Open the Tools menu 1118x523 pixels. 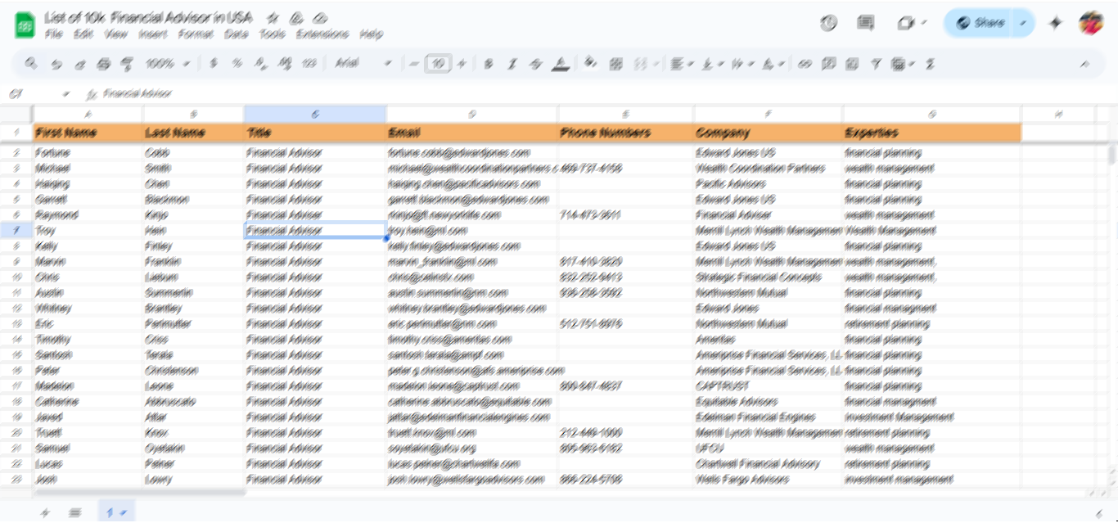tap(273, 34)
